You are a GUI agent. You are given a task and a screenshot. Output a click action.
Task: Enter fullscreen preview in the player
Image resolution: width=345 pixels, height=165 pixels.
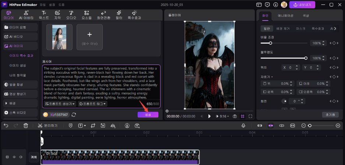pyautogui.click(x=250, y=116)
